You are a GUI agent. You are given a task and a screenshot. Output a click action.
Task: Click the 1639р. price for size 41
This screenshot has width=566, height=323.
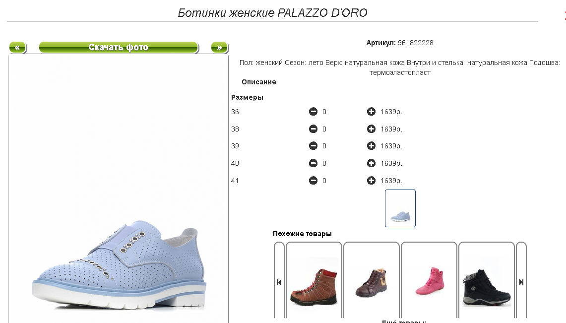click(x=391, y=181)
